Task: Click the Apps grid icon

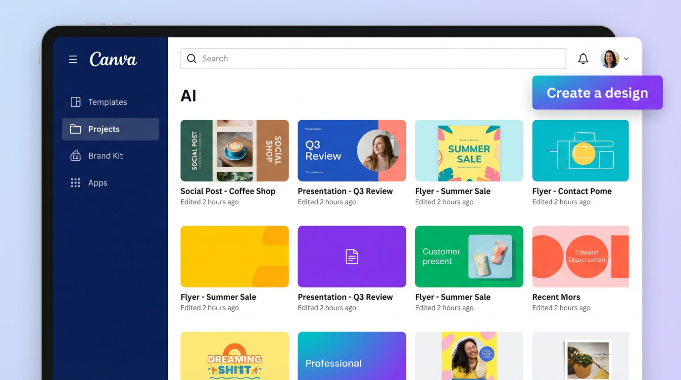Action: (75, 183)
